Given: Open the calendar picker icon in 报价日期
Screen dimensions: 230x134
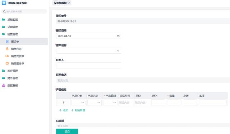Looking at the screenshot, I should coord(118,36).
